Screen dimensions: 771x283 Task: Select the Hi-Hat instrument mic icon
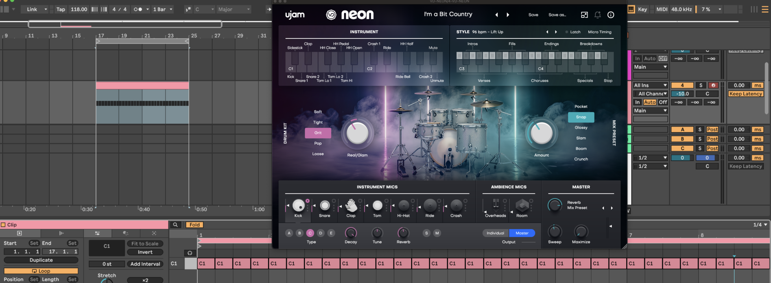(404, 205)
